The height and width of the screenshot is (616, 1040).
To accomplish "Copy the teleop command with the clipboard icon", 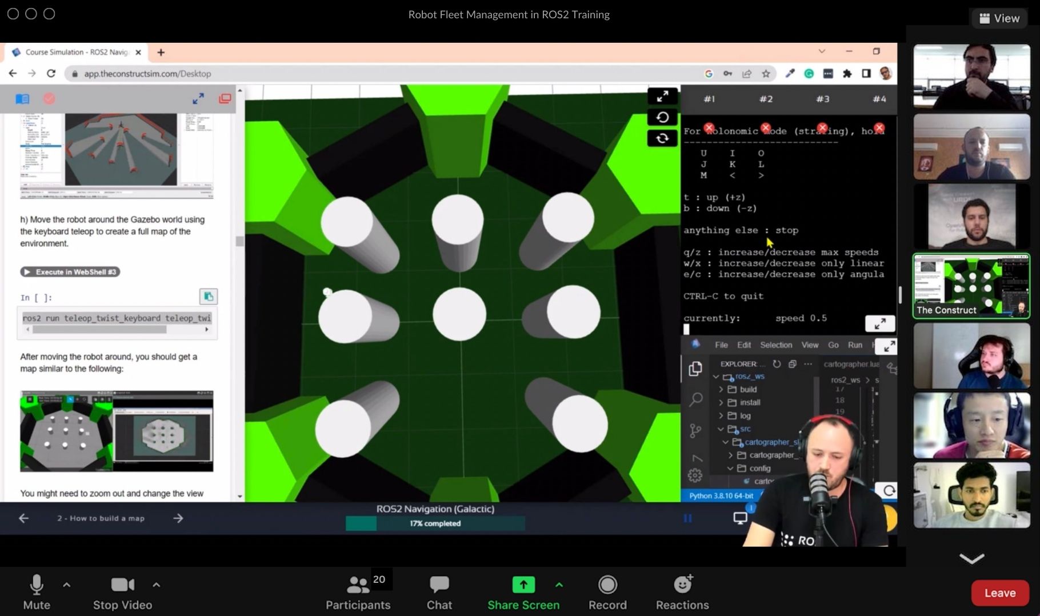I will pyautogui.click(x=208, y=296).
